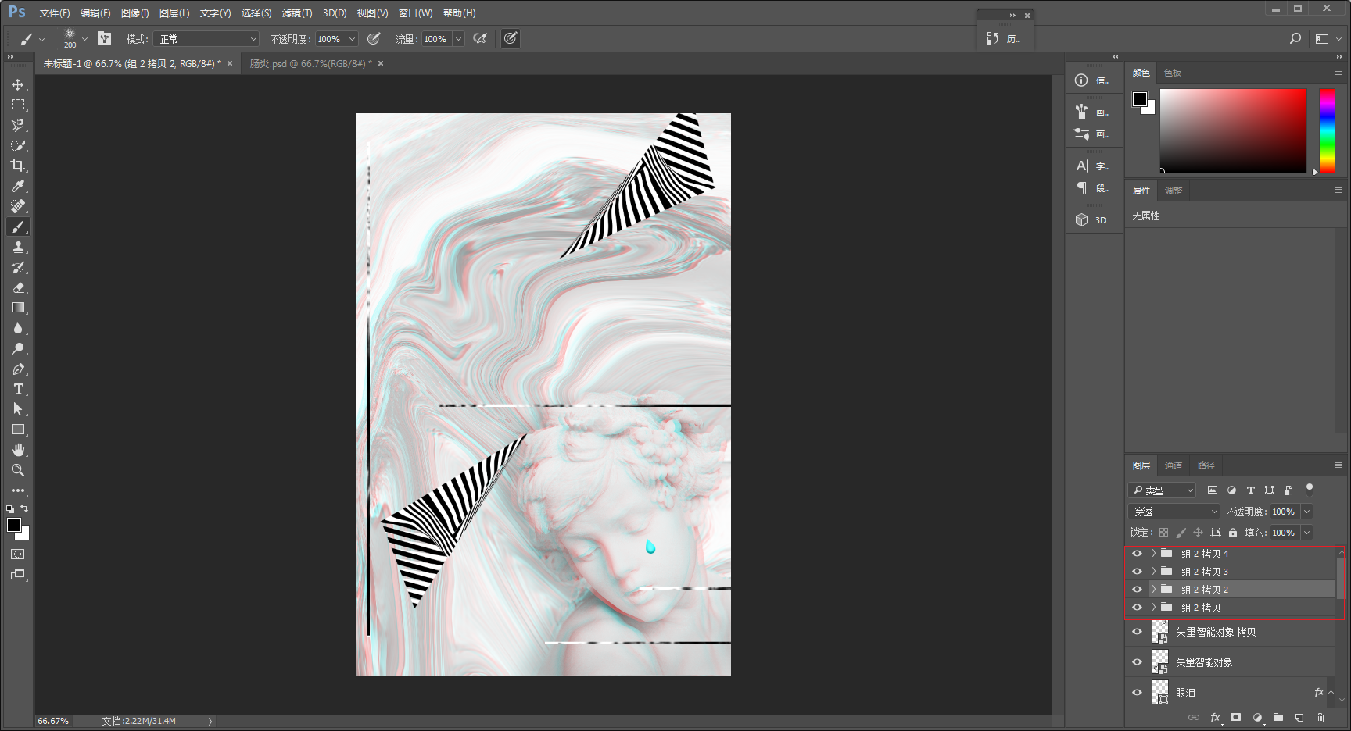Select the Crop tool
Viewport: 1351px width, 731px height.
point(18,166)
